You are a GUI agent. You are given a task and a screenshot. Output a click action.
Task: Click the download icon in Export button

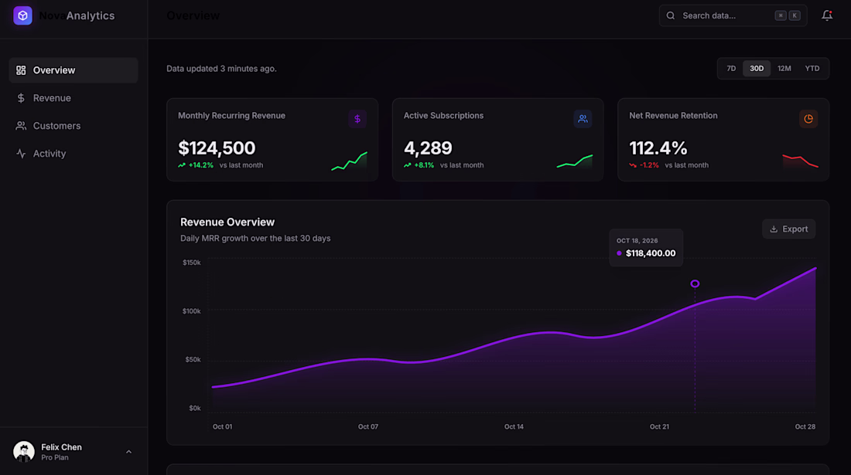(774, 229)
